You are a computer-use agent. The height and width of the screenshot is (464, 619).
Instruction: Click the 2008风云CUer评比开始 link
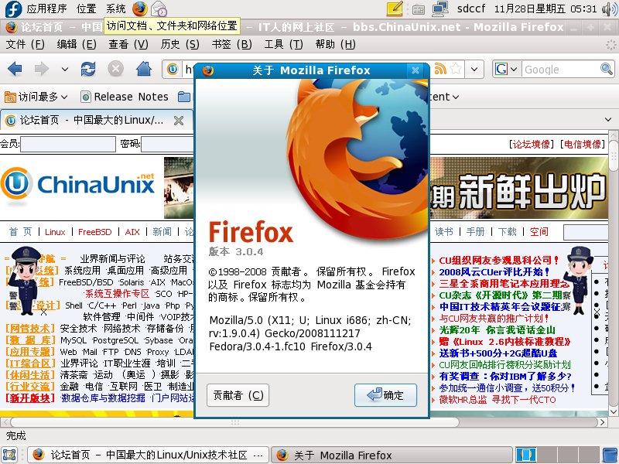click(494, 272)
